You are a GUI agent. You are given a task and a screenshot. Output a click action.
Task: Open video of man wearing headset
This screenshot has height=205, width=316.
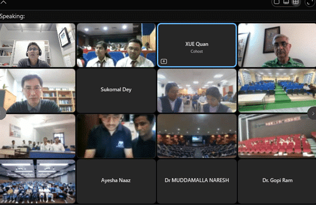pos(37,45)
